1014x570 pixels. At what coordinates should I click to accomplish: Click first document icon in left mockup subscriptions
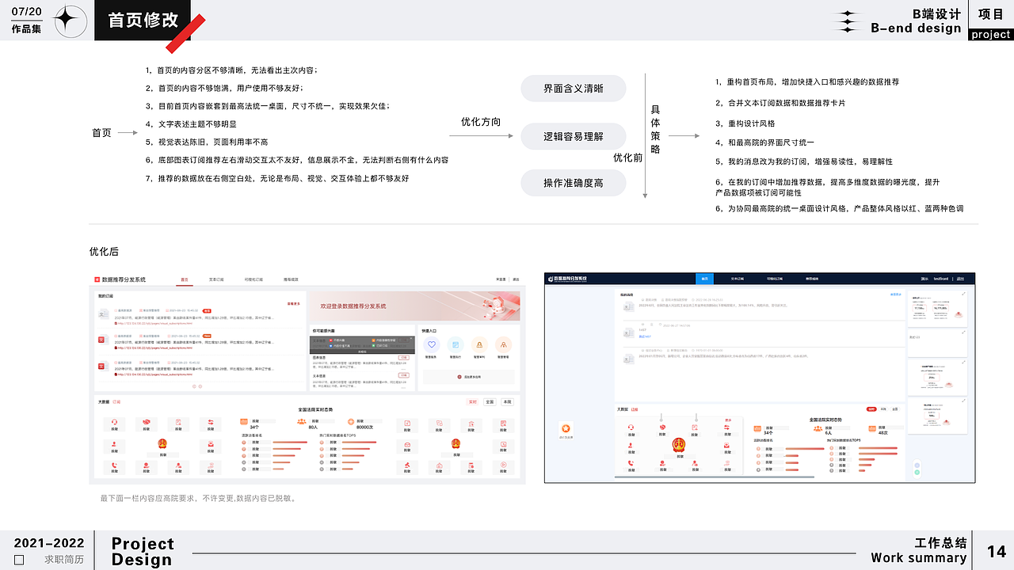[104, 313]
